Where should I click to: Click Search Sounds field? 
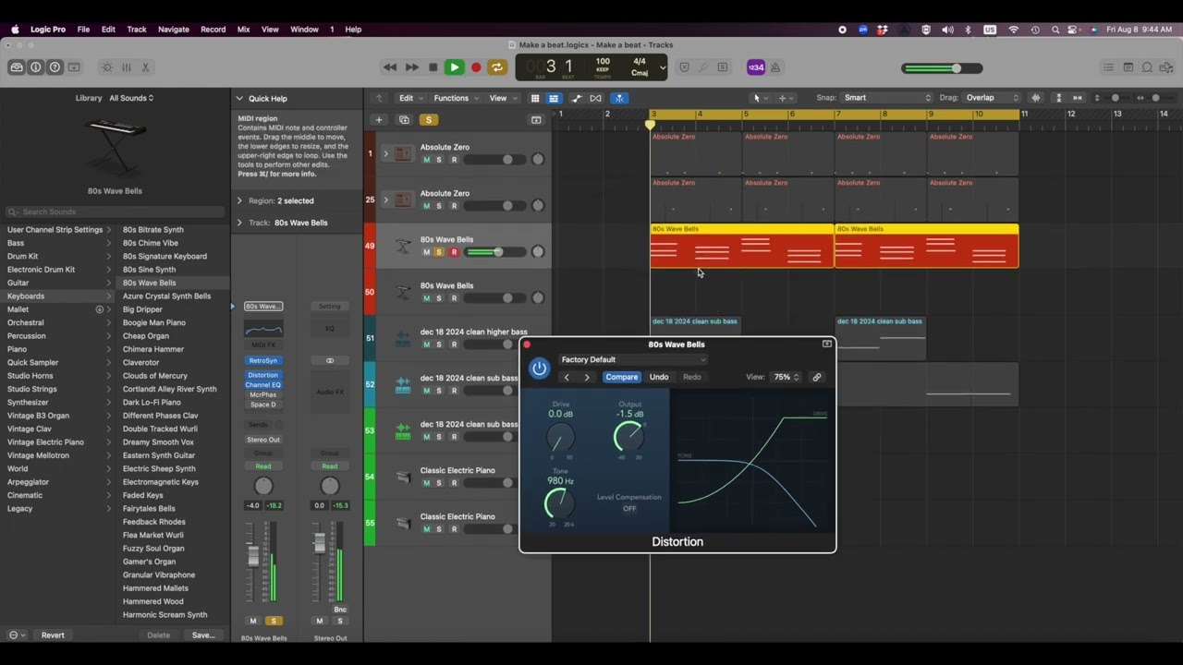tap(116, 212)
